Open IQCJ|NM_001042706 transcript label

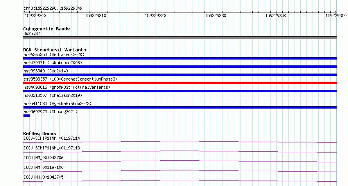43,158
